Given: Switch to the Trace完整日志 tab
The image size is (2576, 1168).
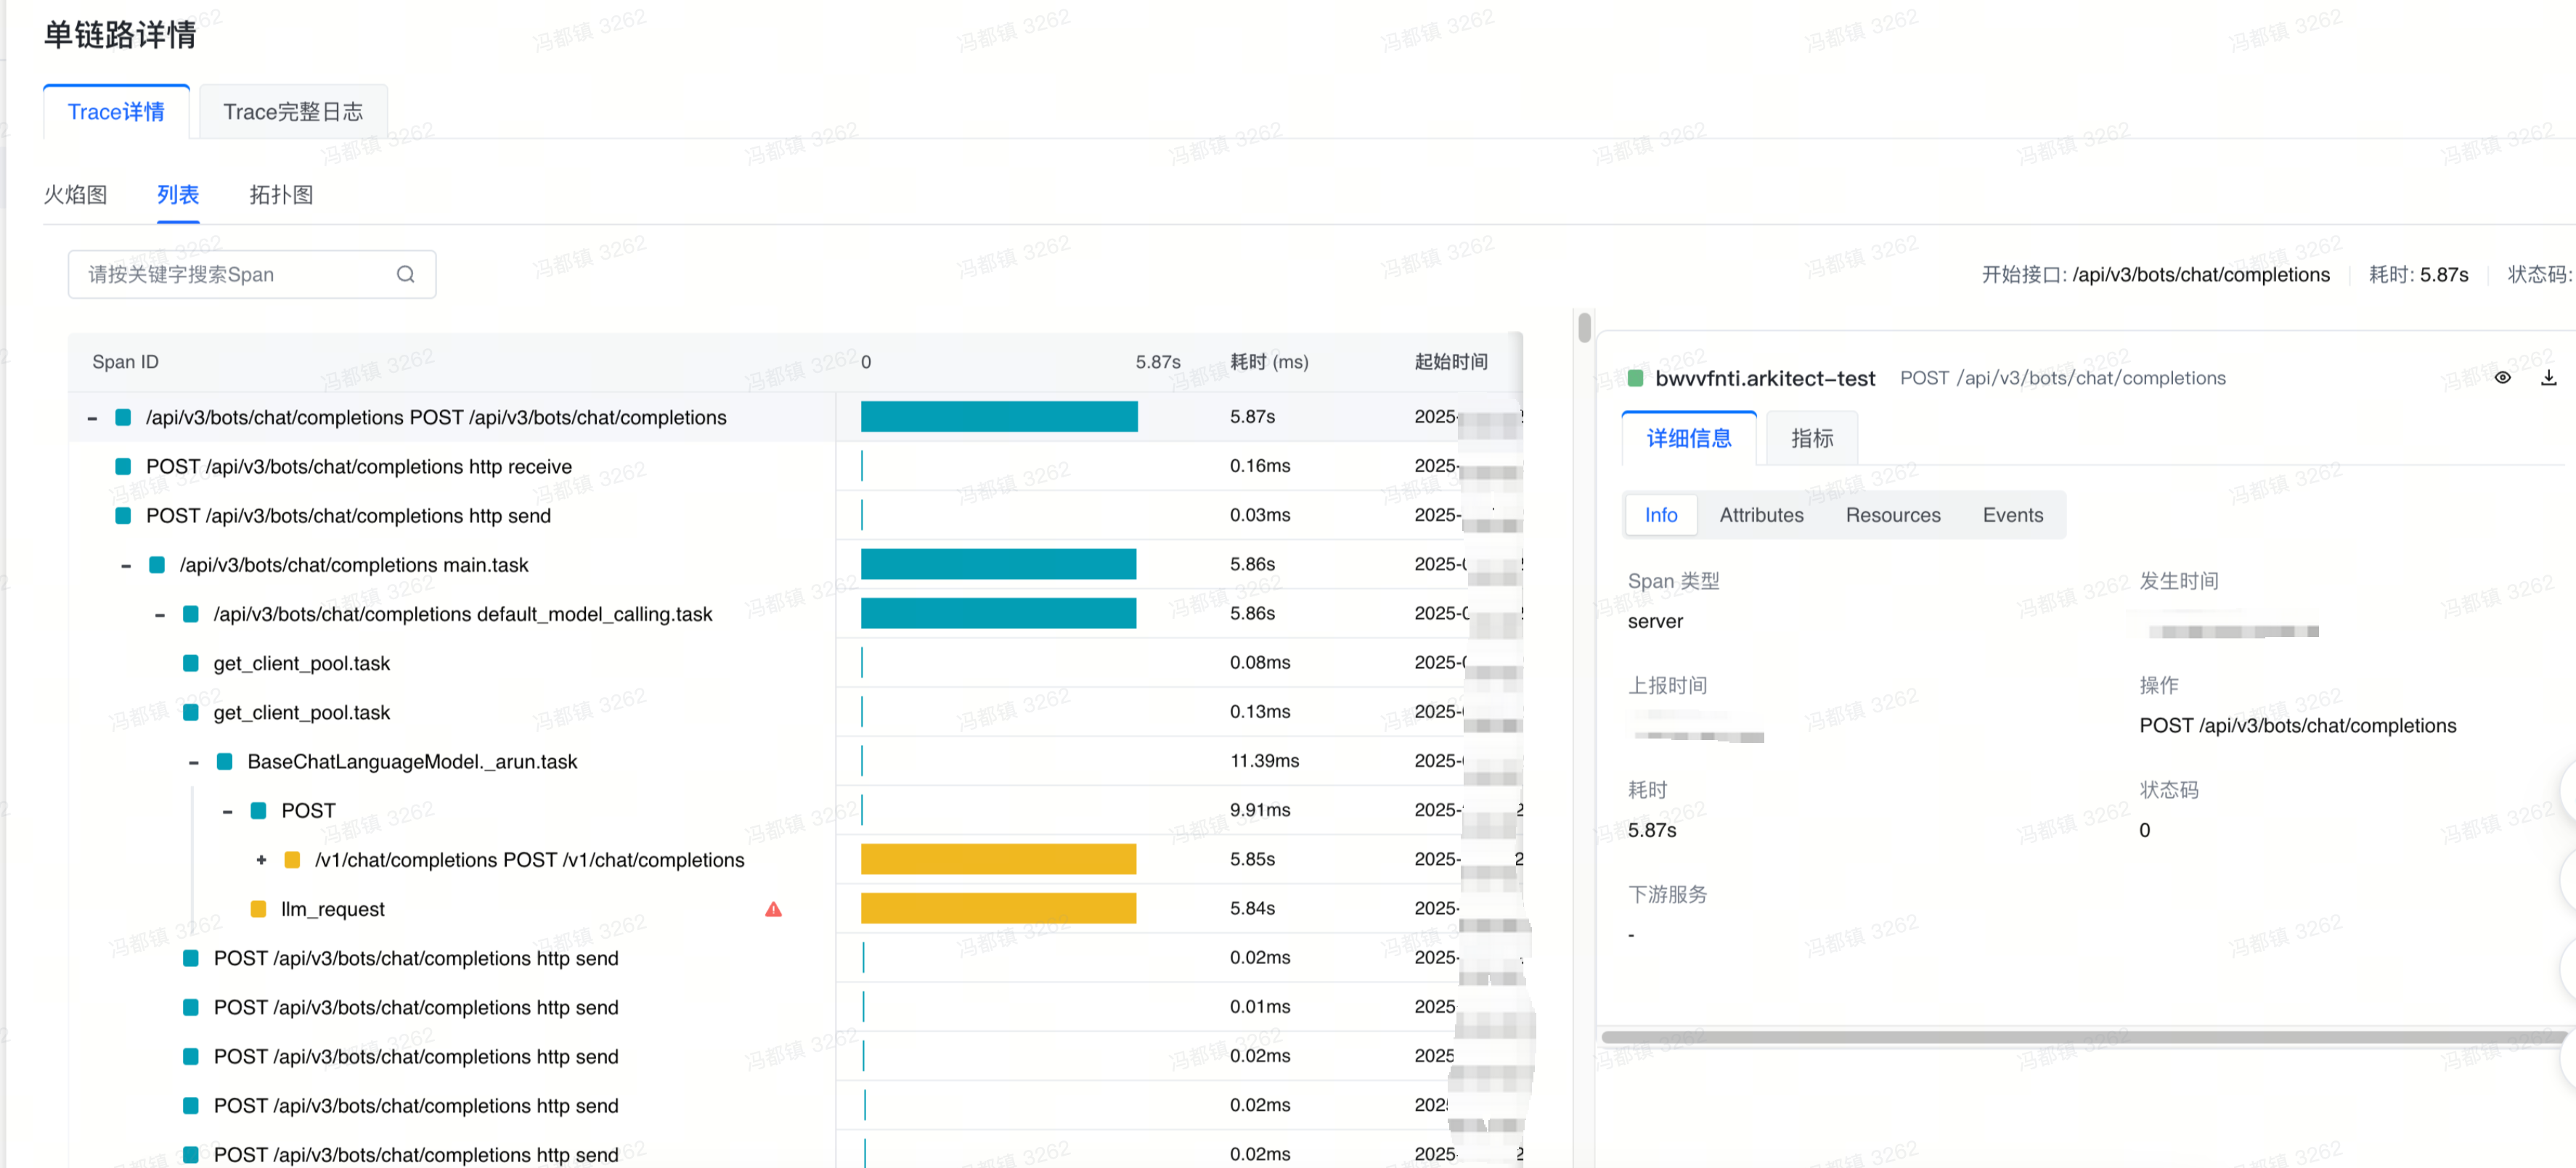Looking at the screenshot, I should [x=292, y=112].
